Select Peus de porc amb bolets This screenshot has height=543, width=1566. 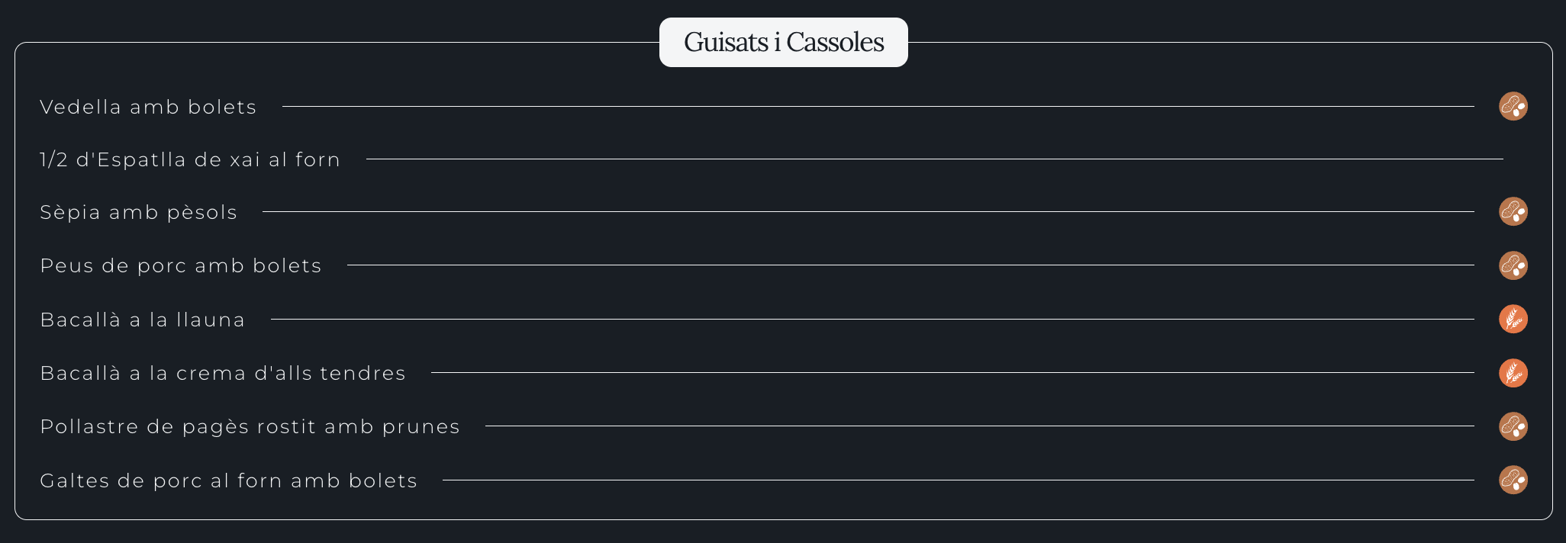tap(181, 266)
